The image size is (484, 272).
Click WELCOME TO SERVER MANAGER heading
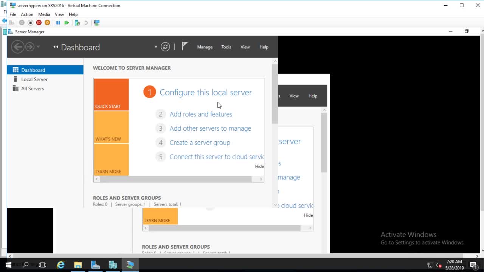[x=132, y=68]
